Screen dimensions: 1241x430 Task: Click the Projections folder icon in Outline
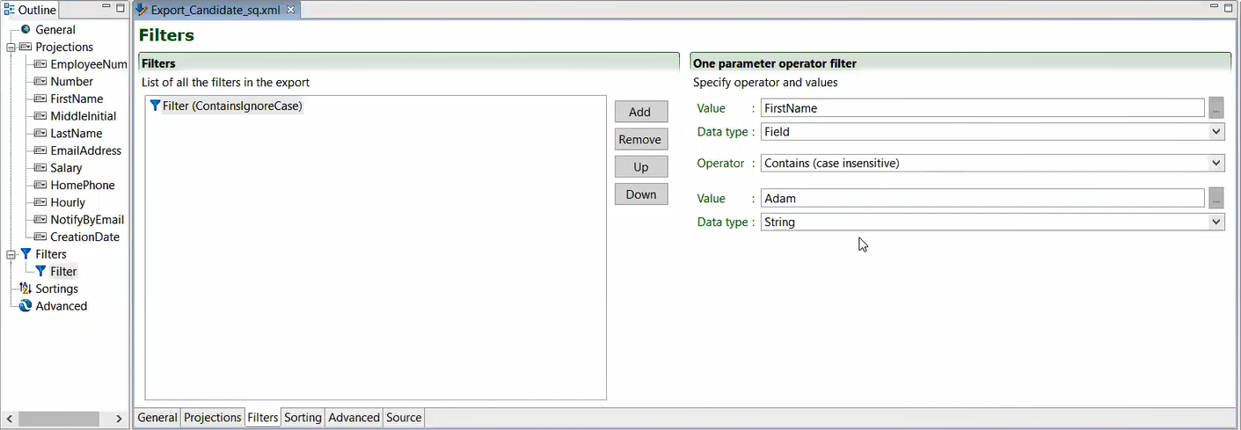tap(26, 47)
